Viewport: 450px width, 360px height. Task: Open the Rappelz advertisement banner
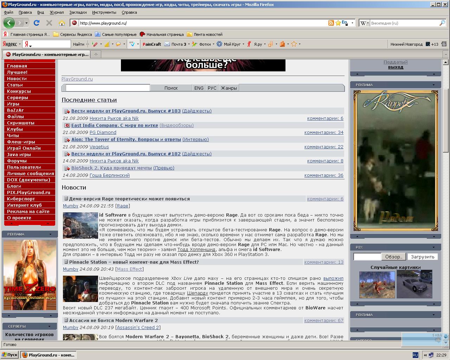click(x=396, y=160)
